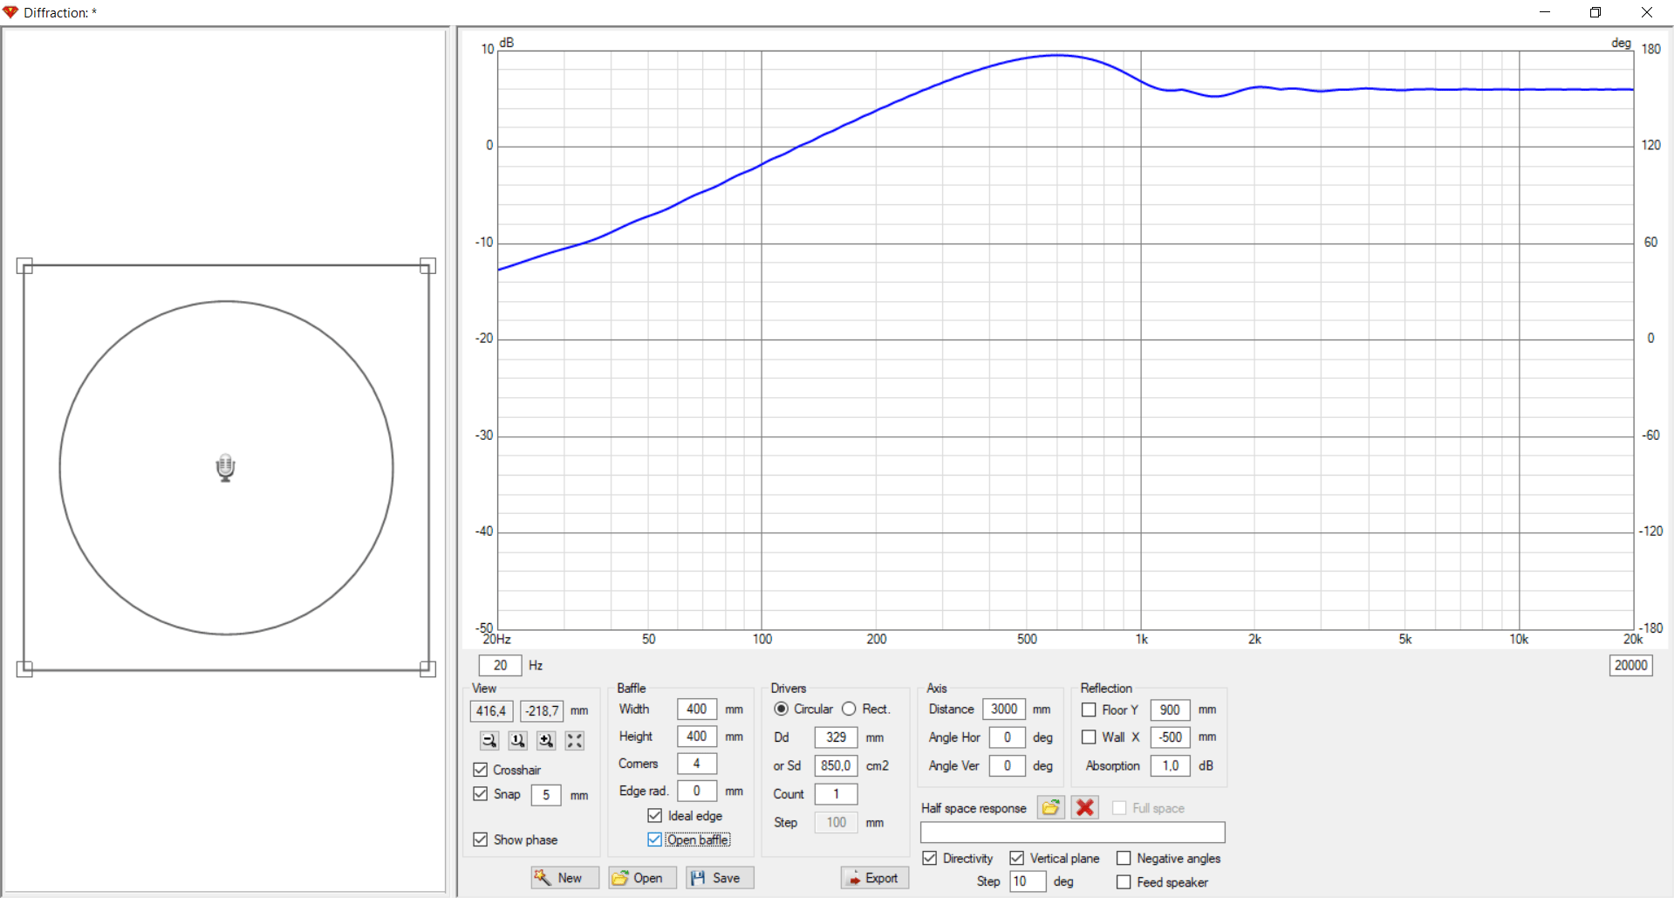The image size is (1674, 898).
Task: Toggle the Open baffle checkbox
Action: [655, 840]
